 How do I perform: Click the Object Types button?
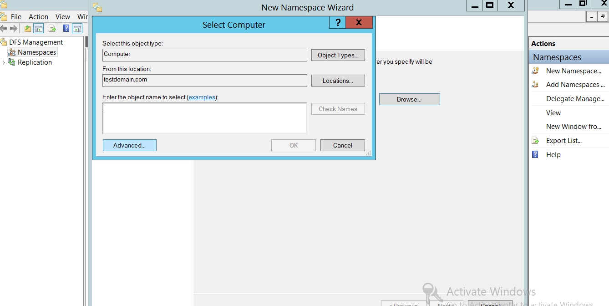coord(338,55)
